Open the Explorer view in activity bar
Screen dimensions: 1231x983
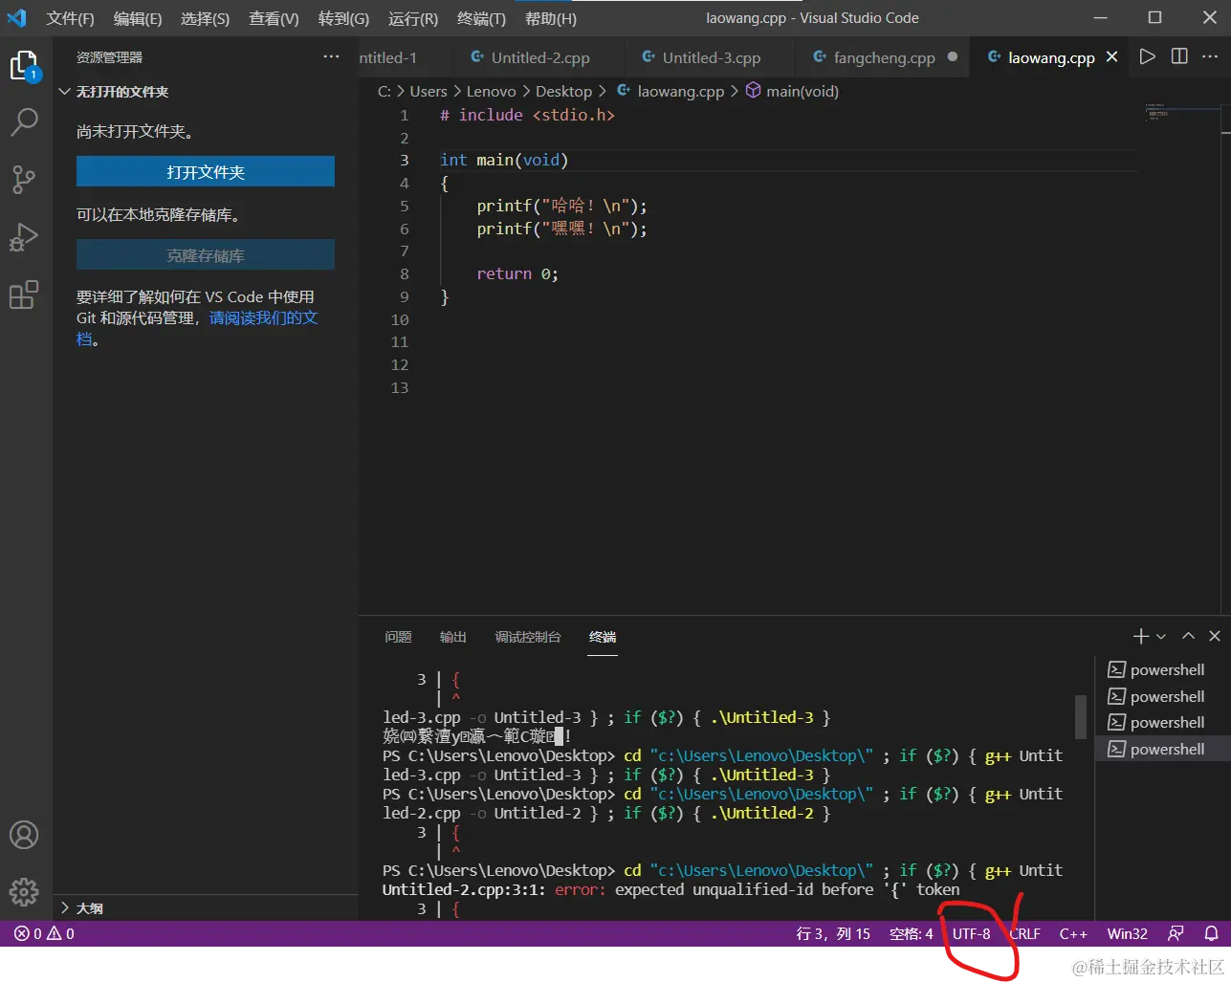[24, 65]
